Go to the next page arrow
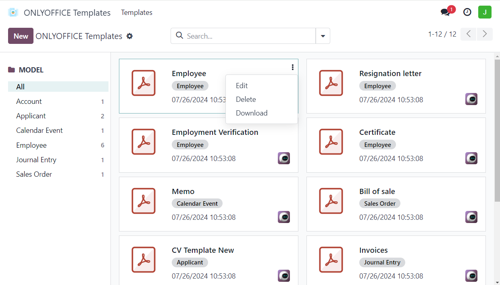500x285 pixels. tap(485, 34)
